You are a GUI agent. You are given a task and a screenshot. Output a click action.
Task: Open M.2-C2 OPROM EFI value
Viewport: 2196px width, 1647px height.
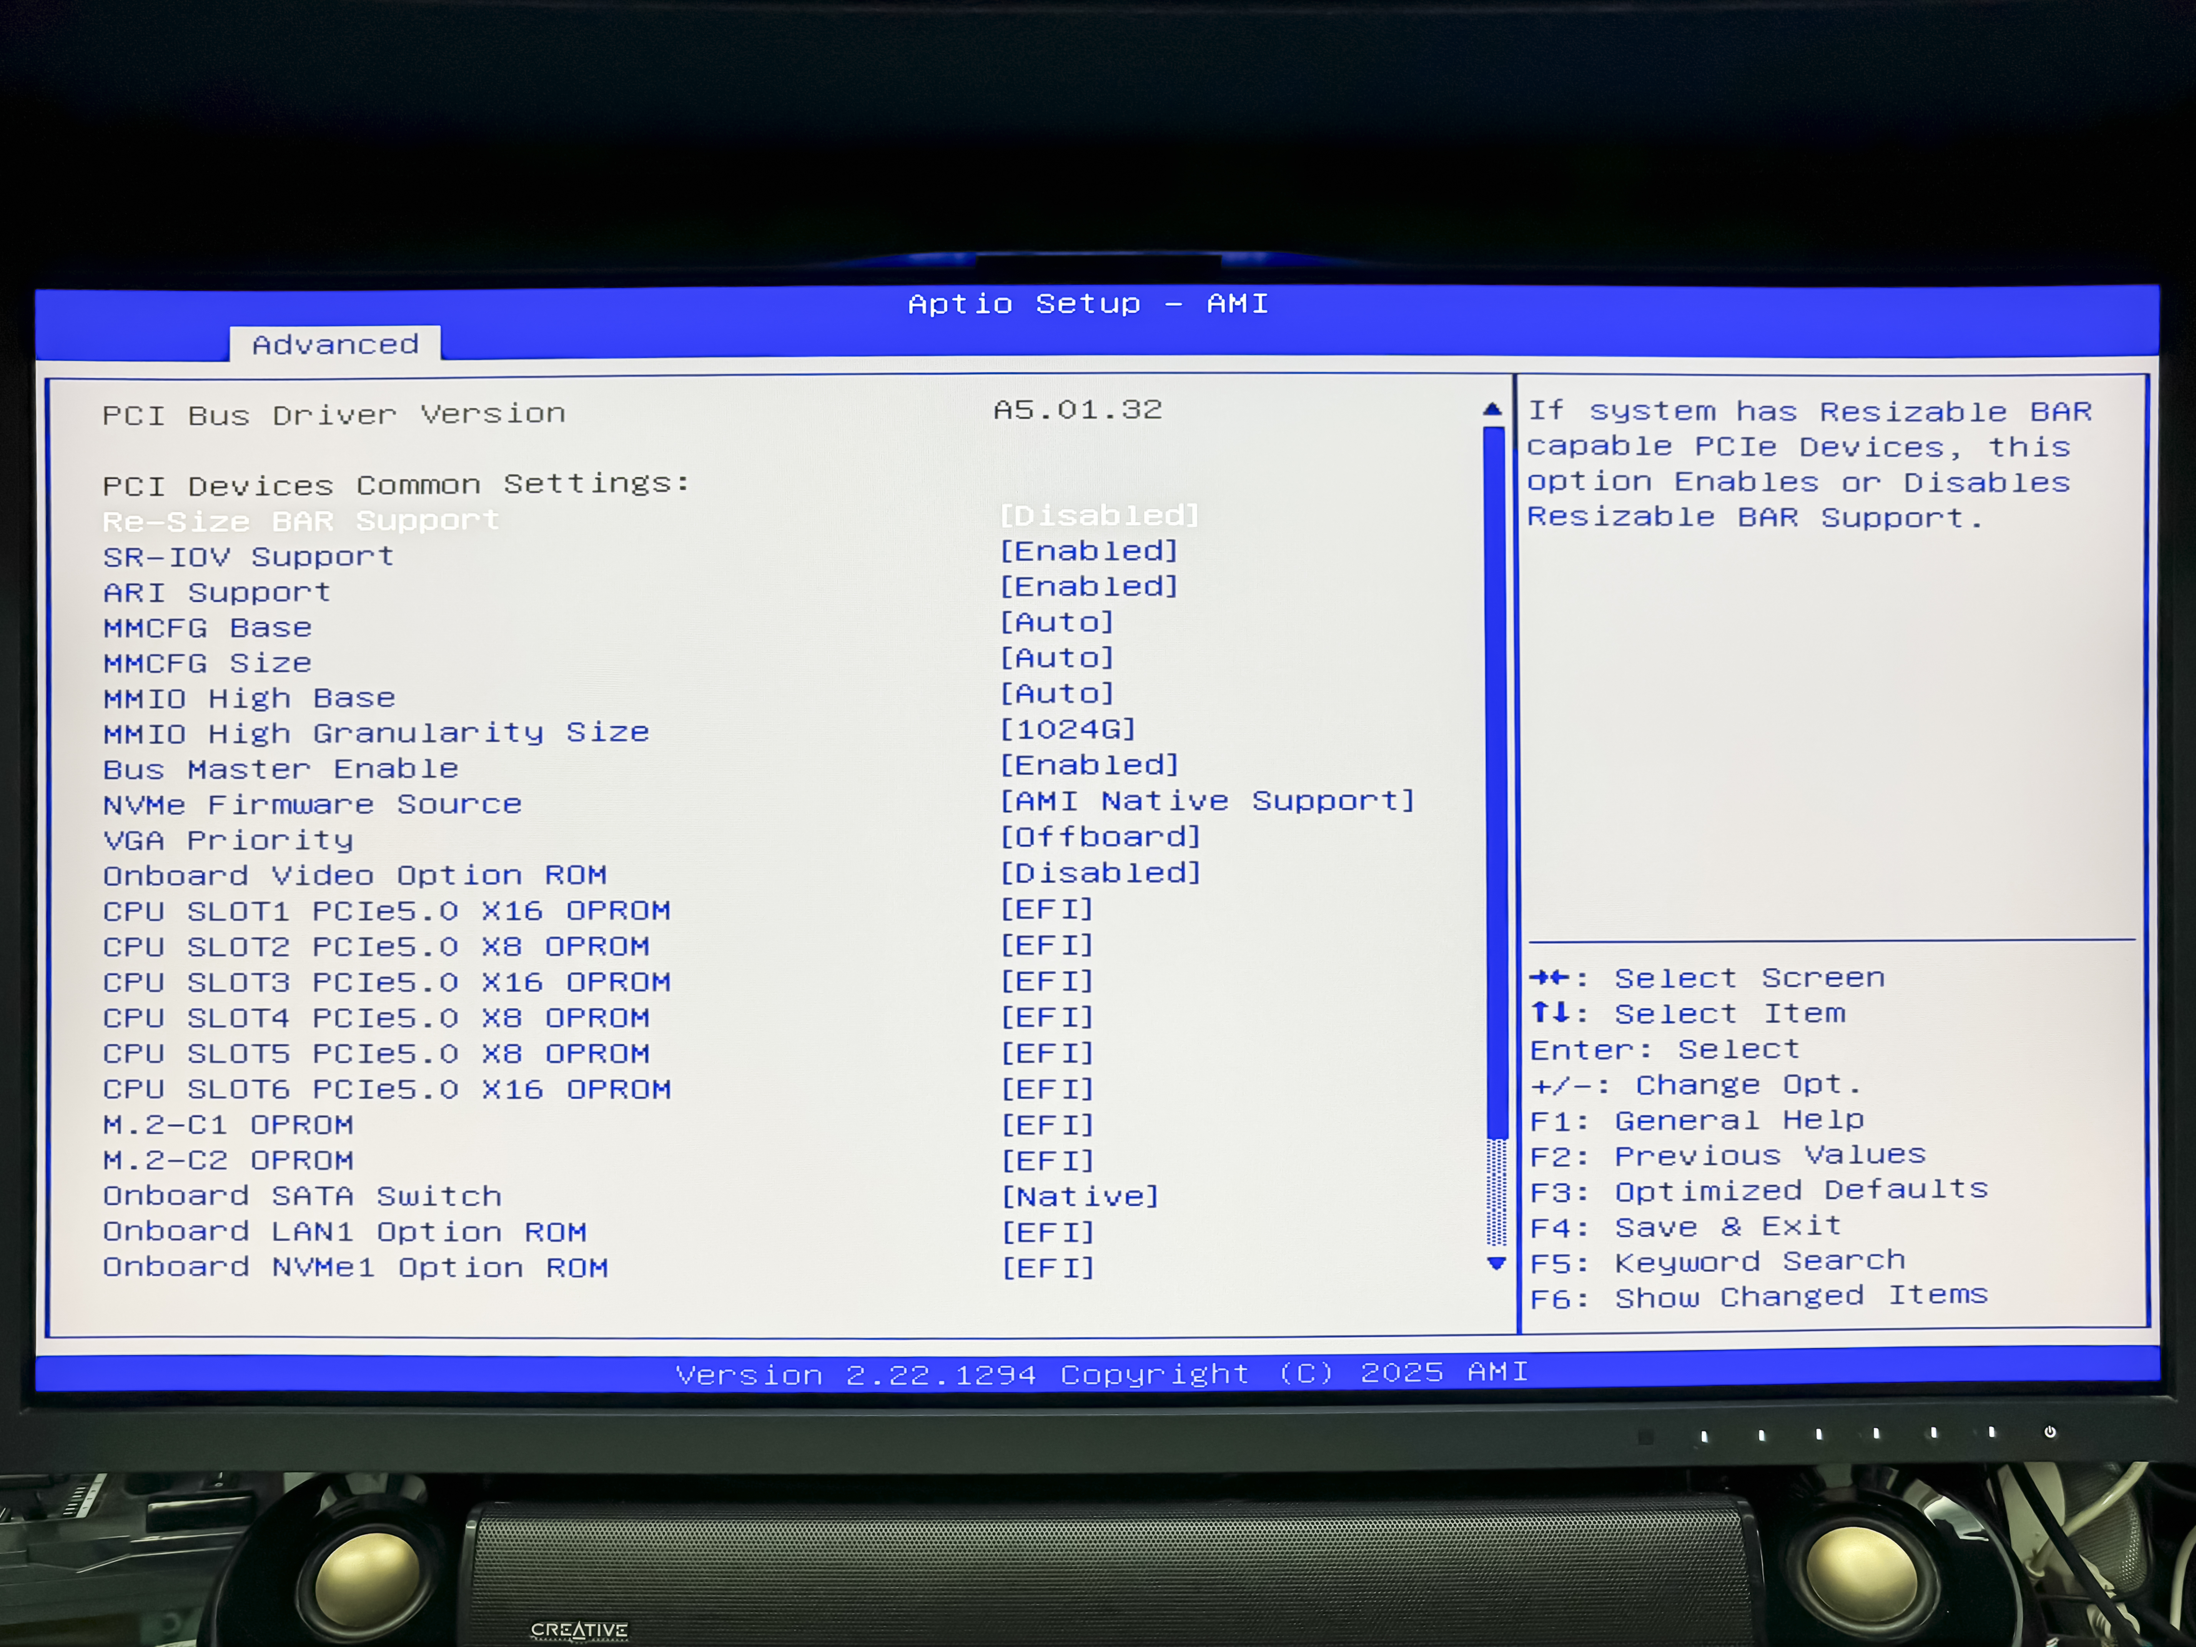[x=1047, y=1161]
